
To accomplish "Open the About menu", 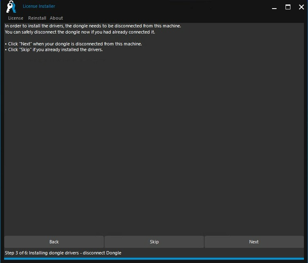I will click(56, 18).
